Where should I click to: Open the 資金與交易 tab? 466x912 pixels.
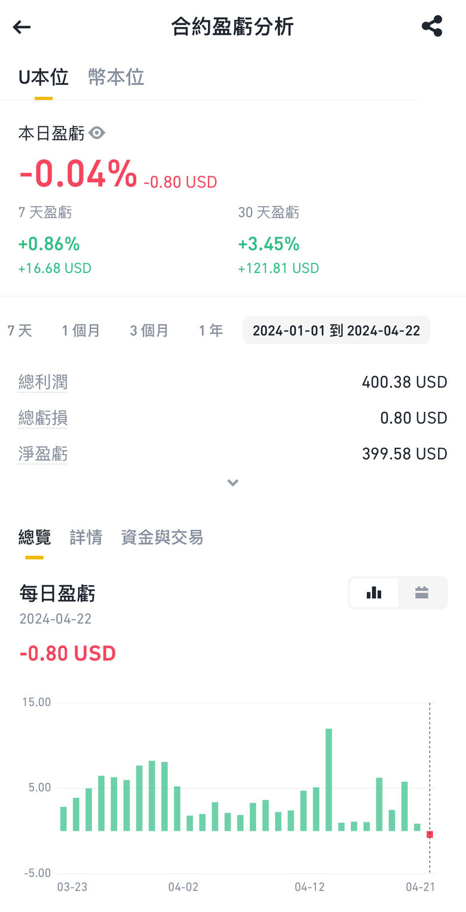pyautogui.click(x=162, y=537)
